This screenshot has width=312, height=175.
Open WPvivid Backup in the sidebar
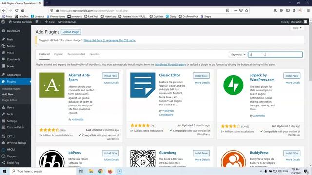[x=16, y=143]
